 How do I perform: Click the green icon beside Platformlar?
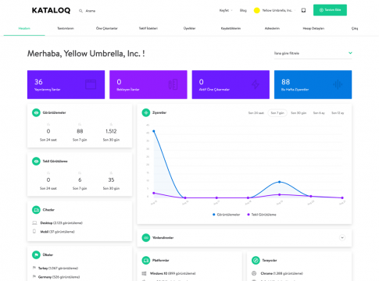[146, 260]
